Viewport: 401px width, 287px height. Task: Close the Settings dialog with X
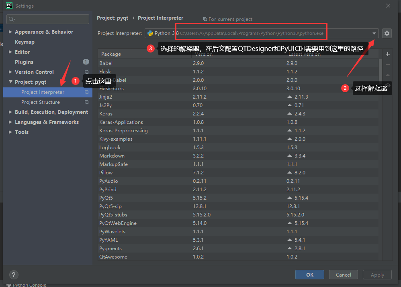388,6
